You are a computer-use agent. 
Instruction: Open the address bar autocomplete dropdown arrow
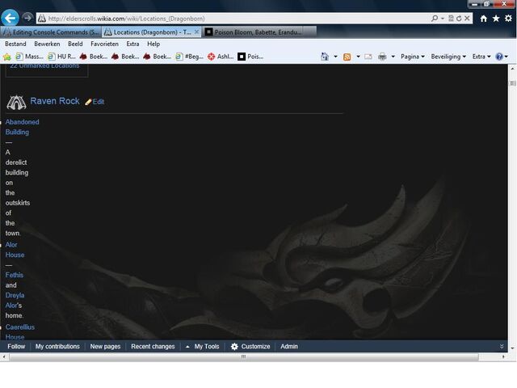tap(443, 19)
